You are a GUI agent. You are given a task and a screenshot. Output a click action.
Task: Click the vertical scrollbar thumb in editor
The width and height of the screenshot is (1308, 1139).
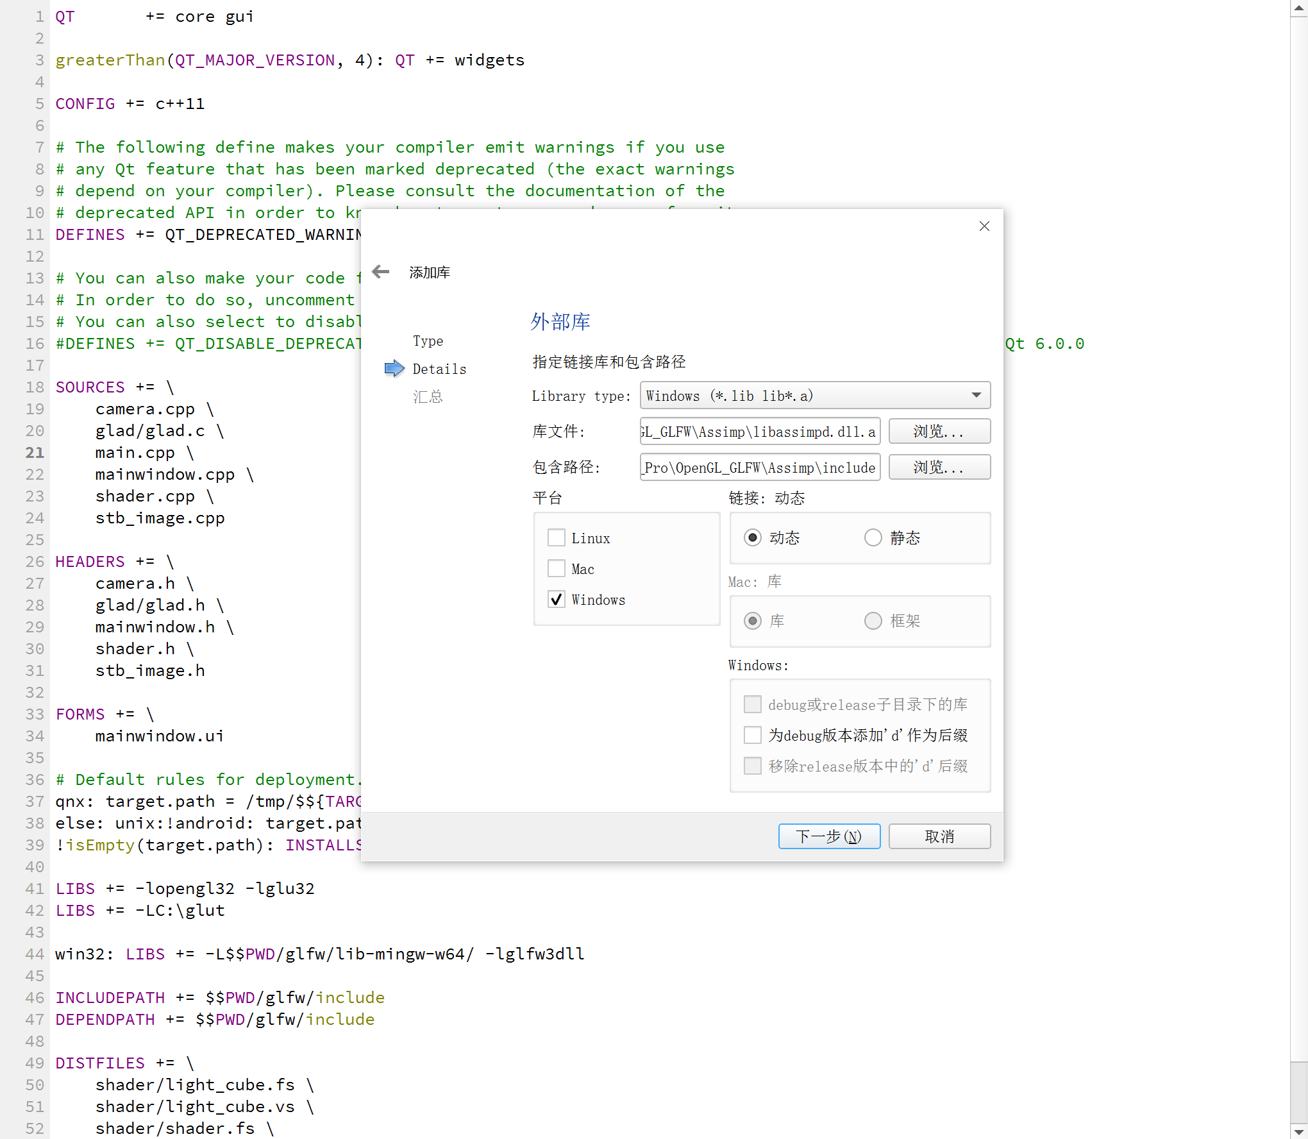[x=1299, y=1092]
